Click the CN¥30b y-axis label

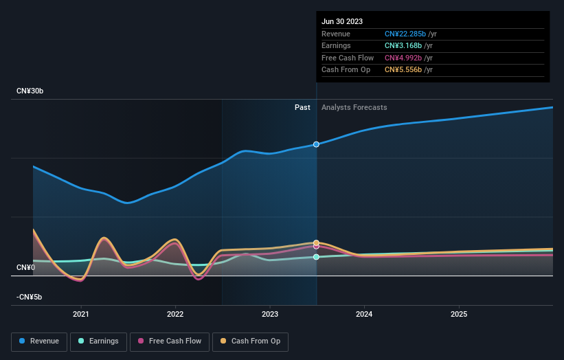pyautogui.click(x=30, y=91)
